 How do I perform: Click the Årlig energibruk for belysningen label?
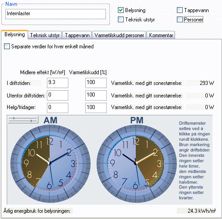37,211
